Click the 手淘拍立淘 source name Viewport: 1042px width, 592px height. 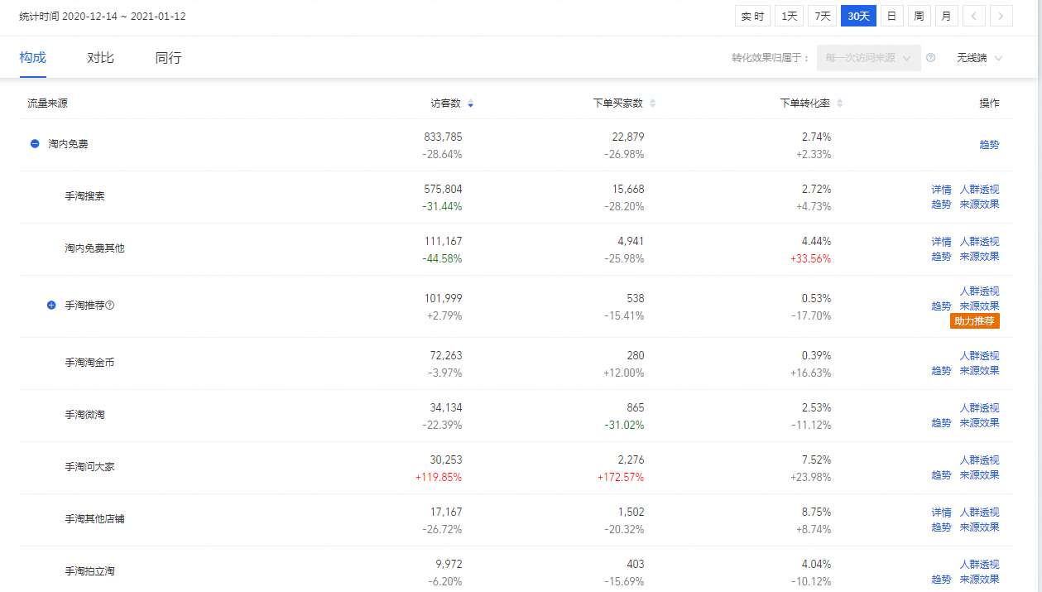click(x=89, y=571)
